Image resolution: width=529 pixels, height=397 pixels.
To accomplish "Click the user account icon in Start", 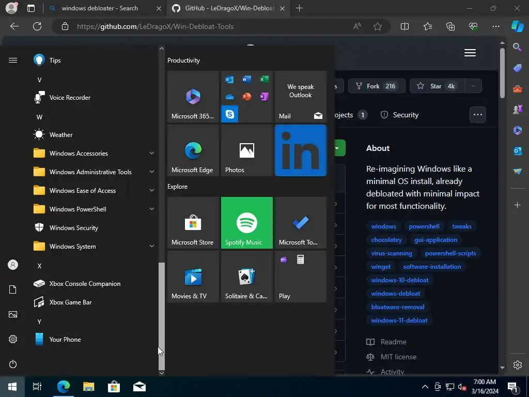I will pyautogui.click(x=13, y=265).
